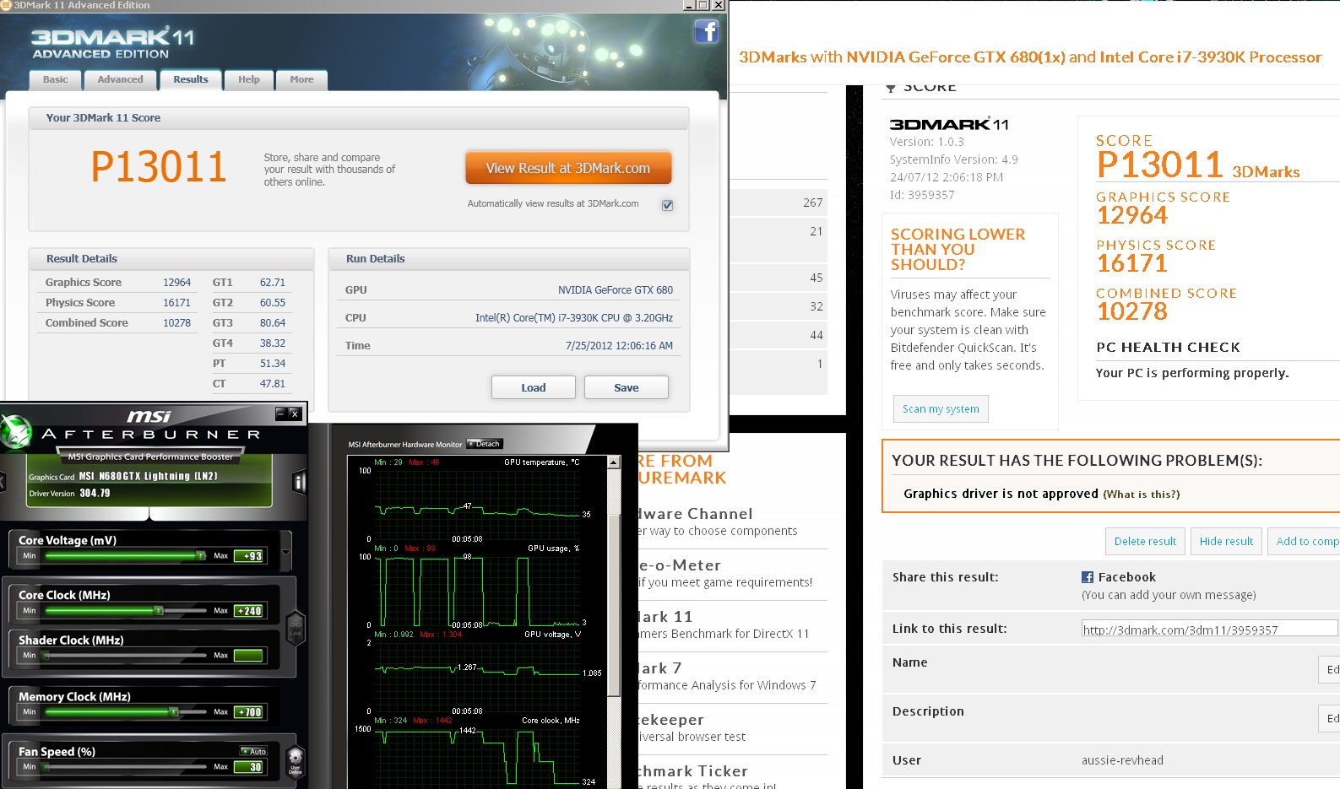1340x789 pixels.
Task: Select the Results tab
Action: click(191, 79)
